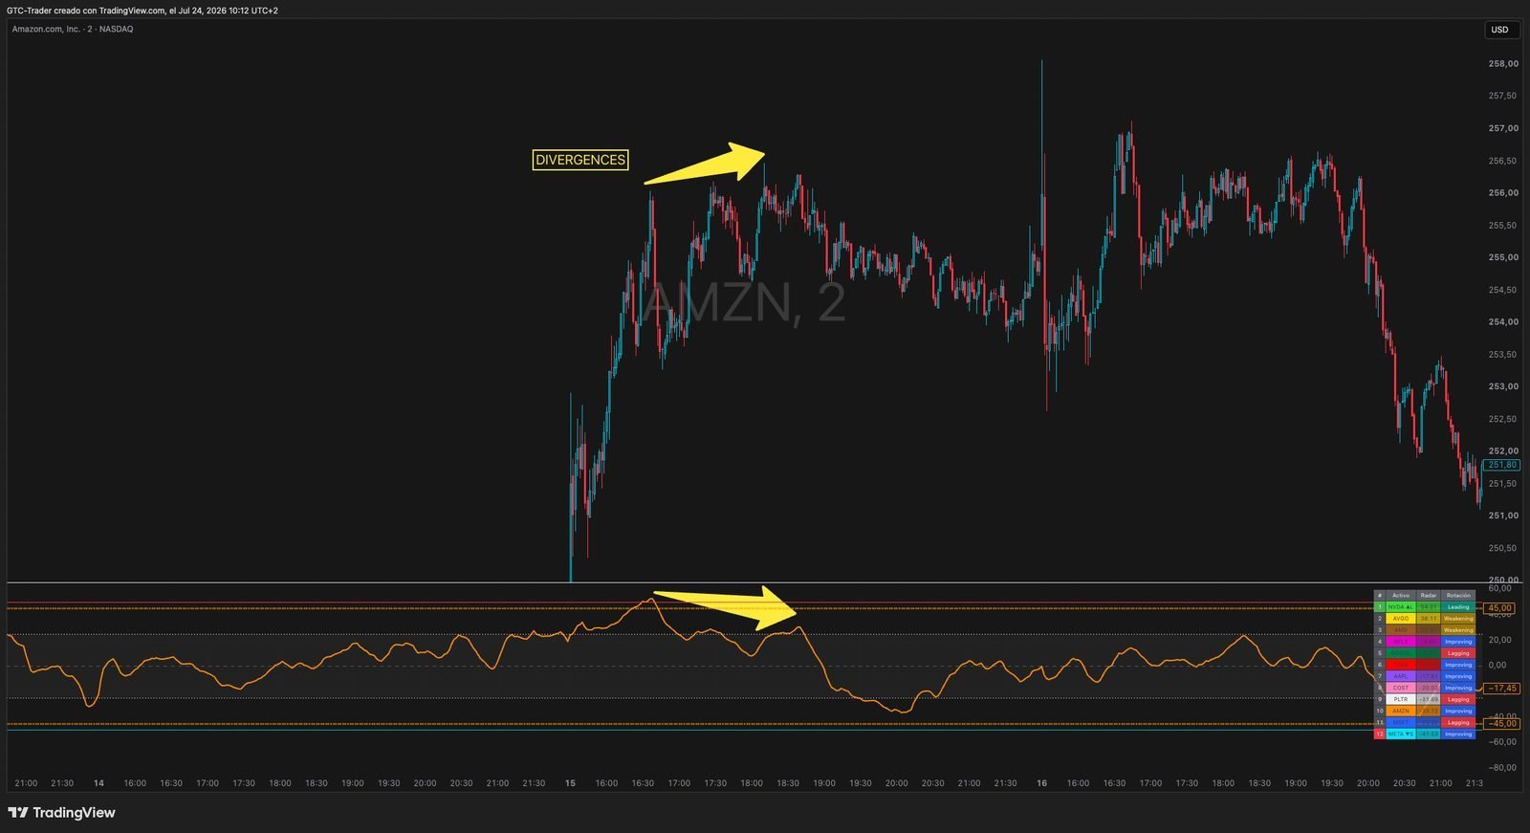
Task: Select the current price label 251,80
Action: (x=1502, y=465)
